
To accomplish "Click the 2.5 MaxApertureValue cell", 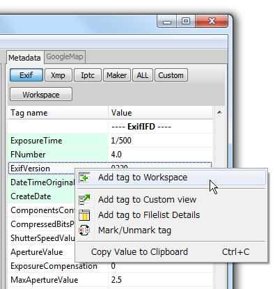I will pos(160,280).
